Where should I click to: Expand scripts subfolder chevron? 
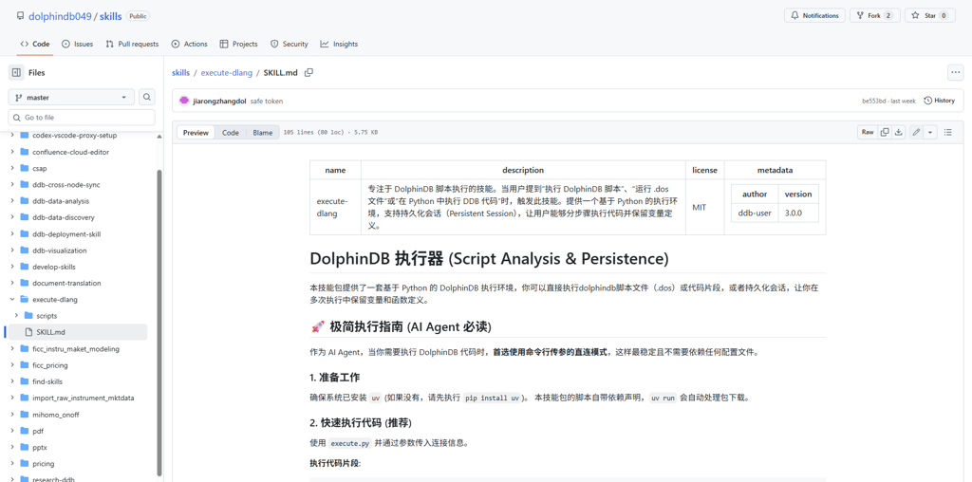[16, 315]
